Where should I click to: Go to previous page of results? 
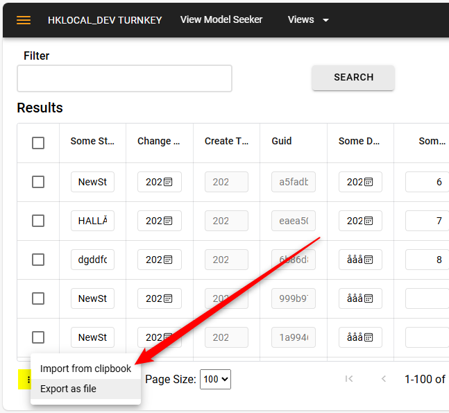384,379
